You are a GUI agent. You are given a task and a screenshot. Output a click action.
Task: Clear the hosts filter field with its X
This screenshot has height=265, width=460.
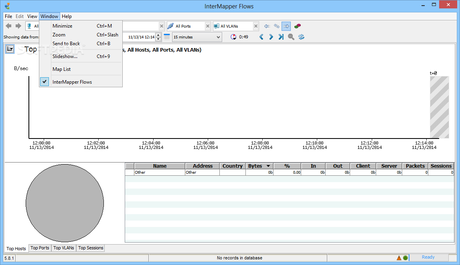tap(162, 26)
